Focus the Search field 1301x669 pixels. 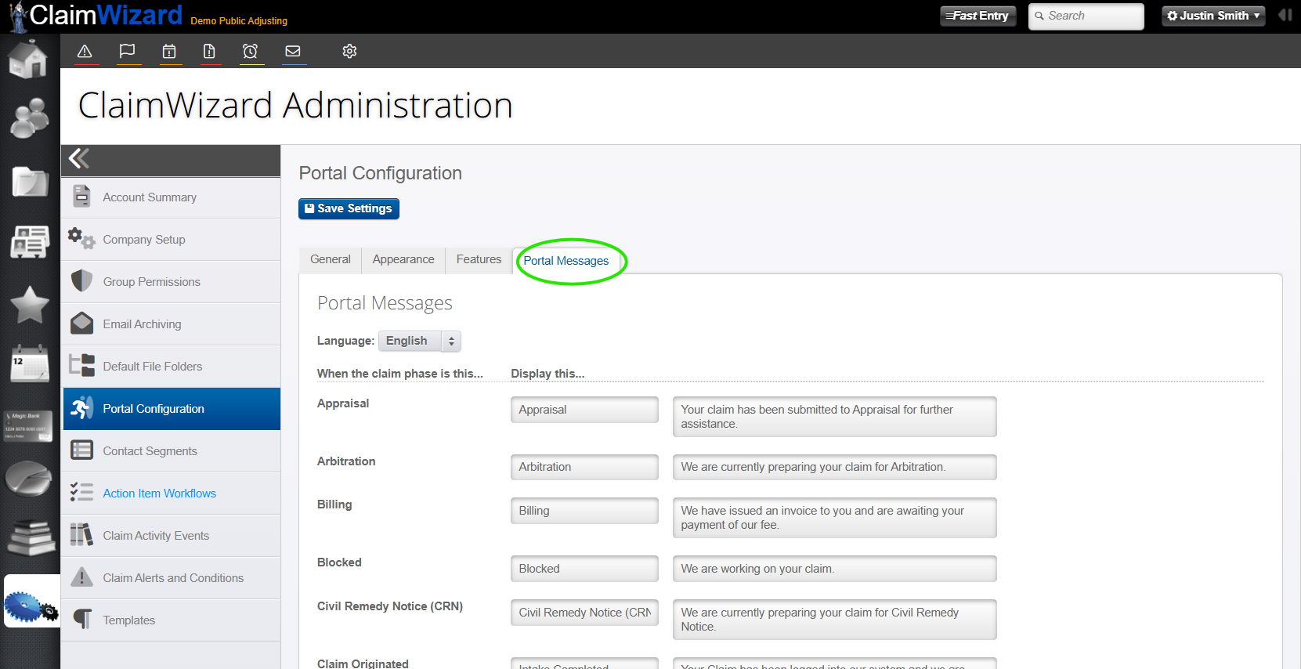click(1086, 16)
